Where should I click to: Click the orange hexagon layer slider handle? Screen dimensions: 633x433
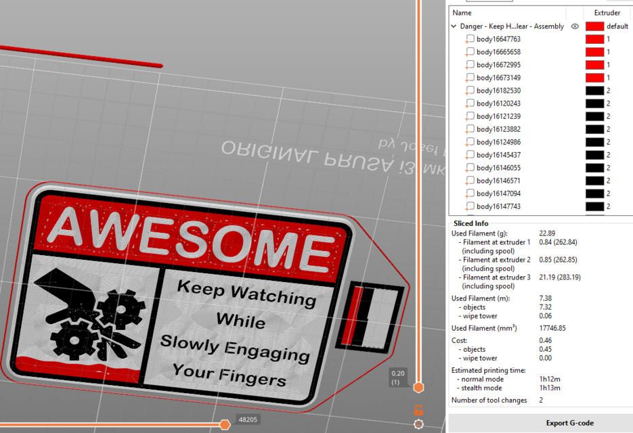coord(418,387)
